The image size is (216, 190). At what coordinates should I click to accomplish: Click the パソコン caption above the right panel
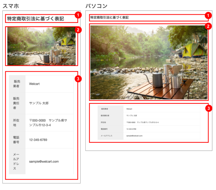coord(96,6)
